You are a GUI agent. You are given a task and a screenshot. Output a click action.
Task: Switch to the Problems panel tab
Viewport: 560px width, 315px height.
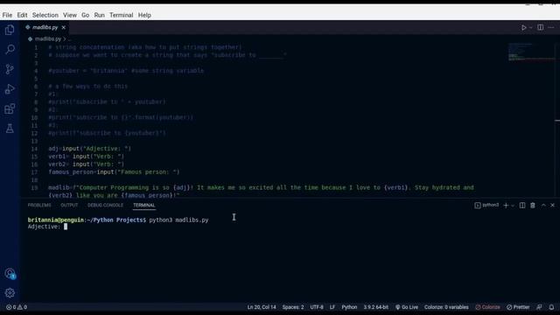pyautogui.click(x=39, y=206)
